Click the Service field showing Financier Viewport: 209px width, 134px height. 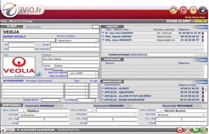76,70
